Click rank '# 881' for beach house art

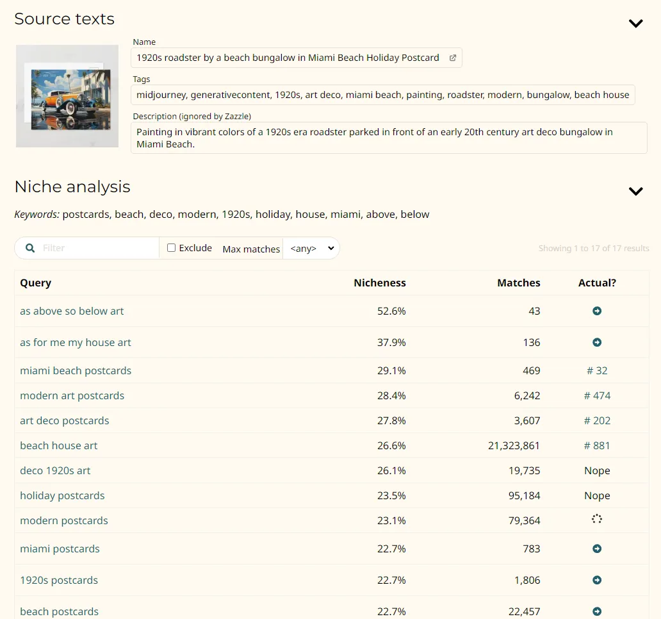(x=597, y=446)
